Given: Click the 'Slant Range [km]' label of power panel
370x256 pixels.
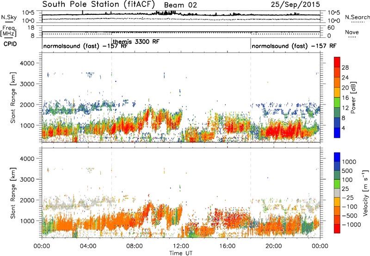Looking at the screenshot, I should [13, 98].
